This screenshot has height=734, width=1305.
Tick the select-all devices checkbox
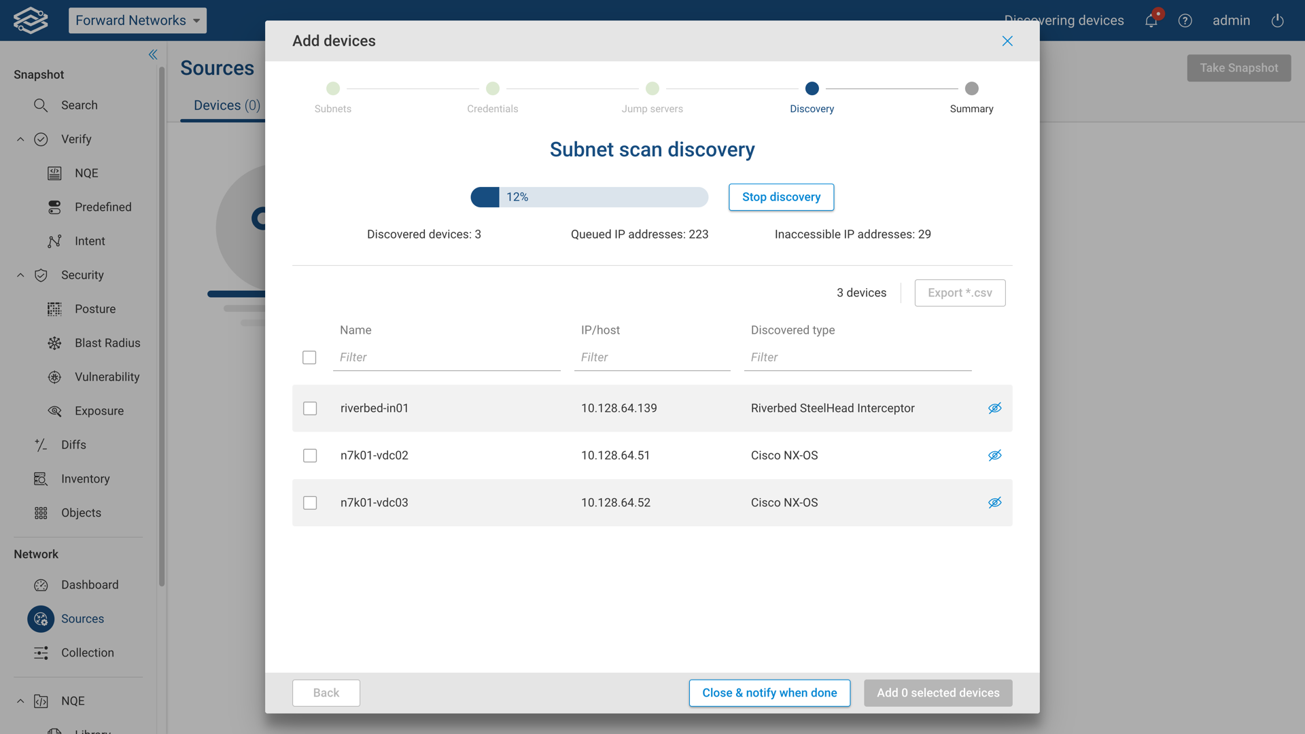coord(309,357)
